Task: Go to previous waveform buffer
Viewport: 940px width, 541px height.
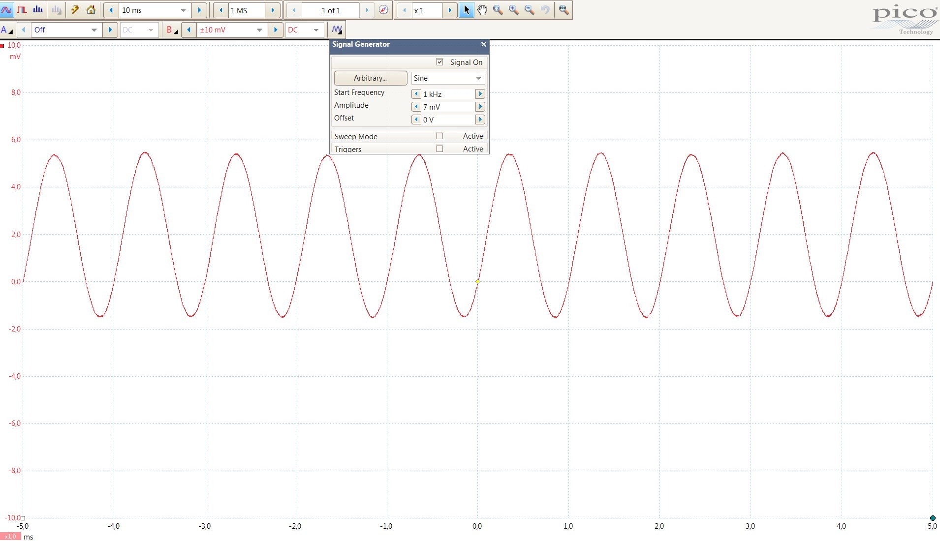Action: coord(294,10)
